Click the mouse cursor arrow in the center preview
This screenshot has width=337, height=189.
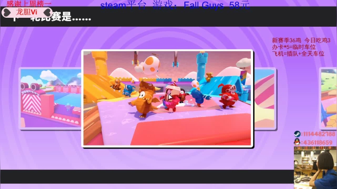[x=170, y=97]
